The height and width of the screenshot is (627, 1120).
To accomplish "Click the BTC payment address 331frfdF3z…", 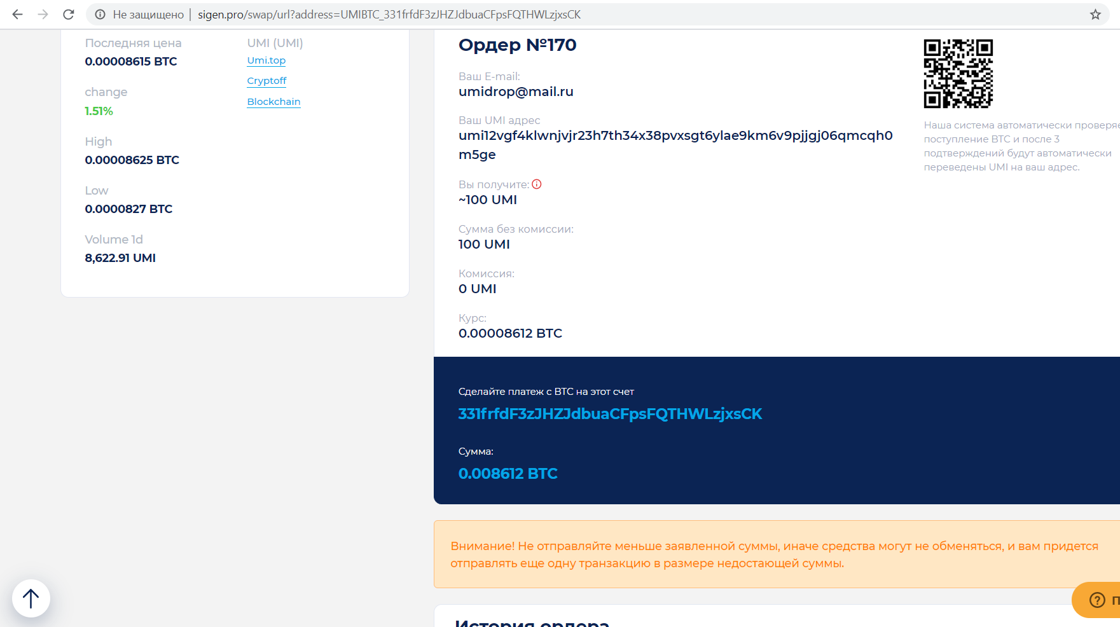I will (610, 414).
